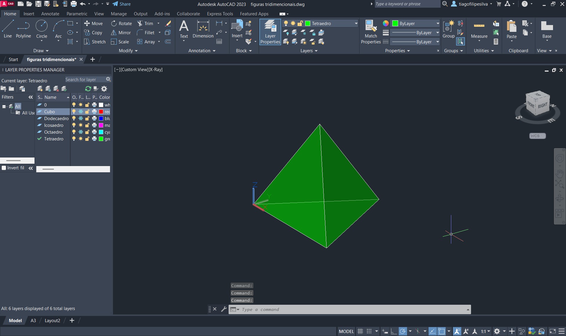Switch to the Annotate ribbon tab

[50, 14]
